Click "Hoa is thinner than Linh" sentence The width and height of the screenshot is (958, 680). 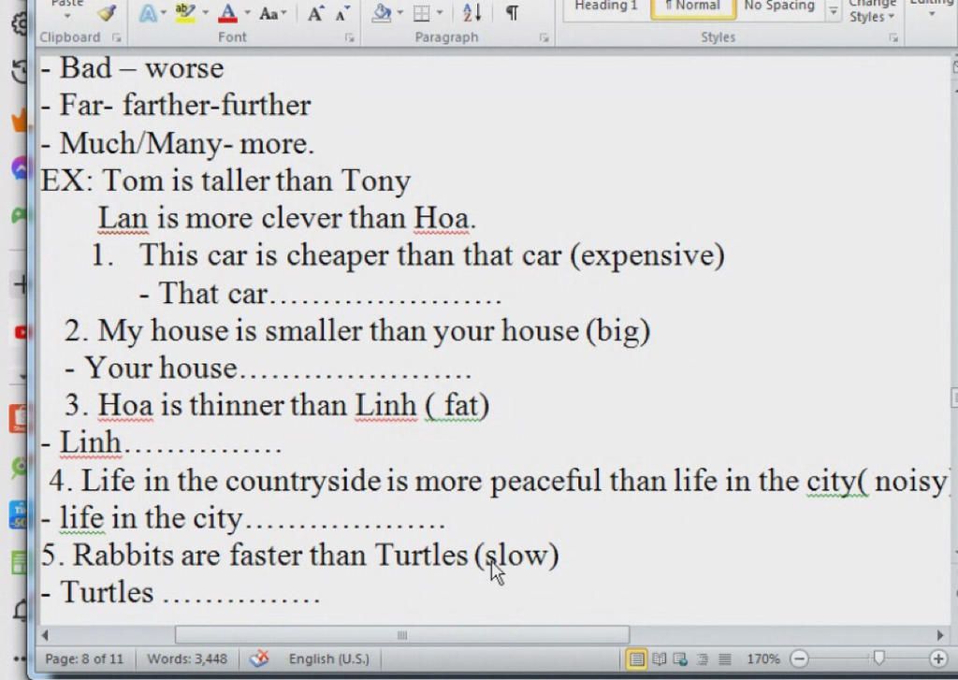256,405
